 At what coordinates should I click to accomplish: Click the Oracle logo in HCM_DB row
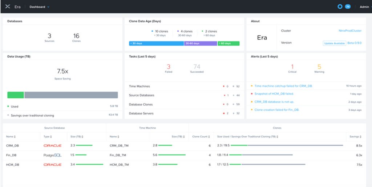52,165
